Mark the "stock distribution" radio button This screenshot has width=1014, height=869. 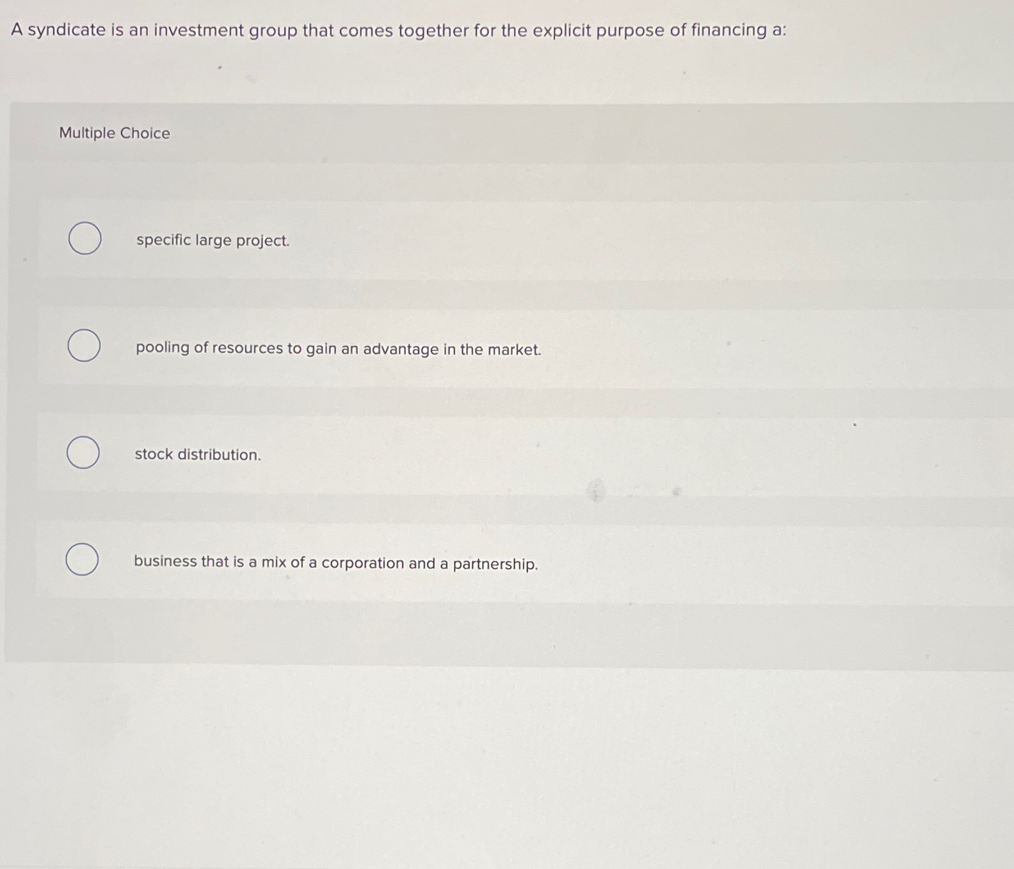pos(83,453)
